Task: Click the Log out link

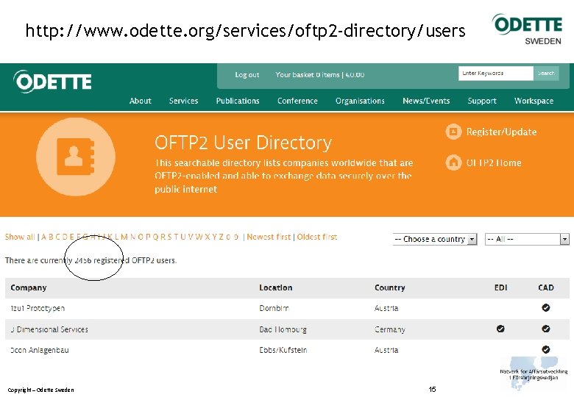Action: click(x=247, y=75)
